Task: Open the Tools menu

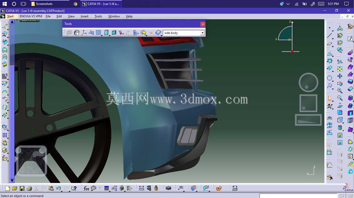Action: click(x=98, y=16)
